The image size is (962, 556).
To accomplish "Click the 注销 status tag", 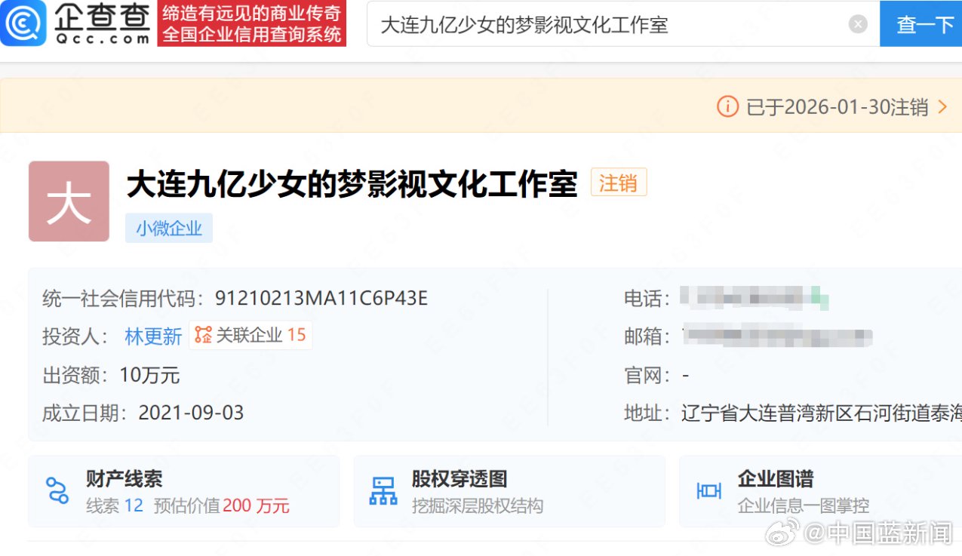I will (x=619, y=182).
